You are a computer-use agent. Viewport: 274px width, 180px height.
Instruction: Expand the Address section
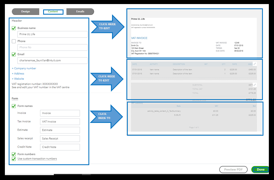[x=18, y=73]
